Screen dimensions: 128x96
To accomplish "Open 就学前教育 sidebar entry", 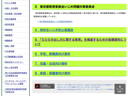I will point(10,24).
